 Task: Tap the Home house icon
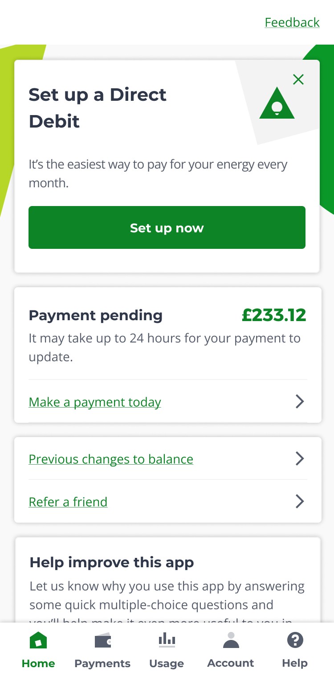pyautogui.click(x=38, y=640)
